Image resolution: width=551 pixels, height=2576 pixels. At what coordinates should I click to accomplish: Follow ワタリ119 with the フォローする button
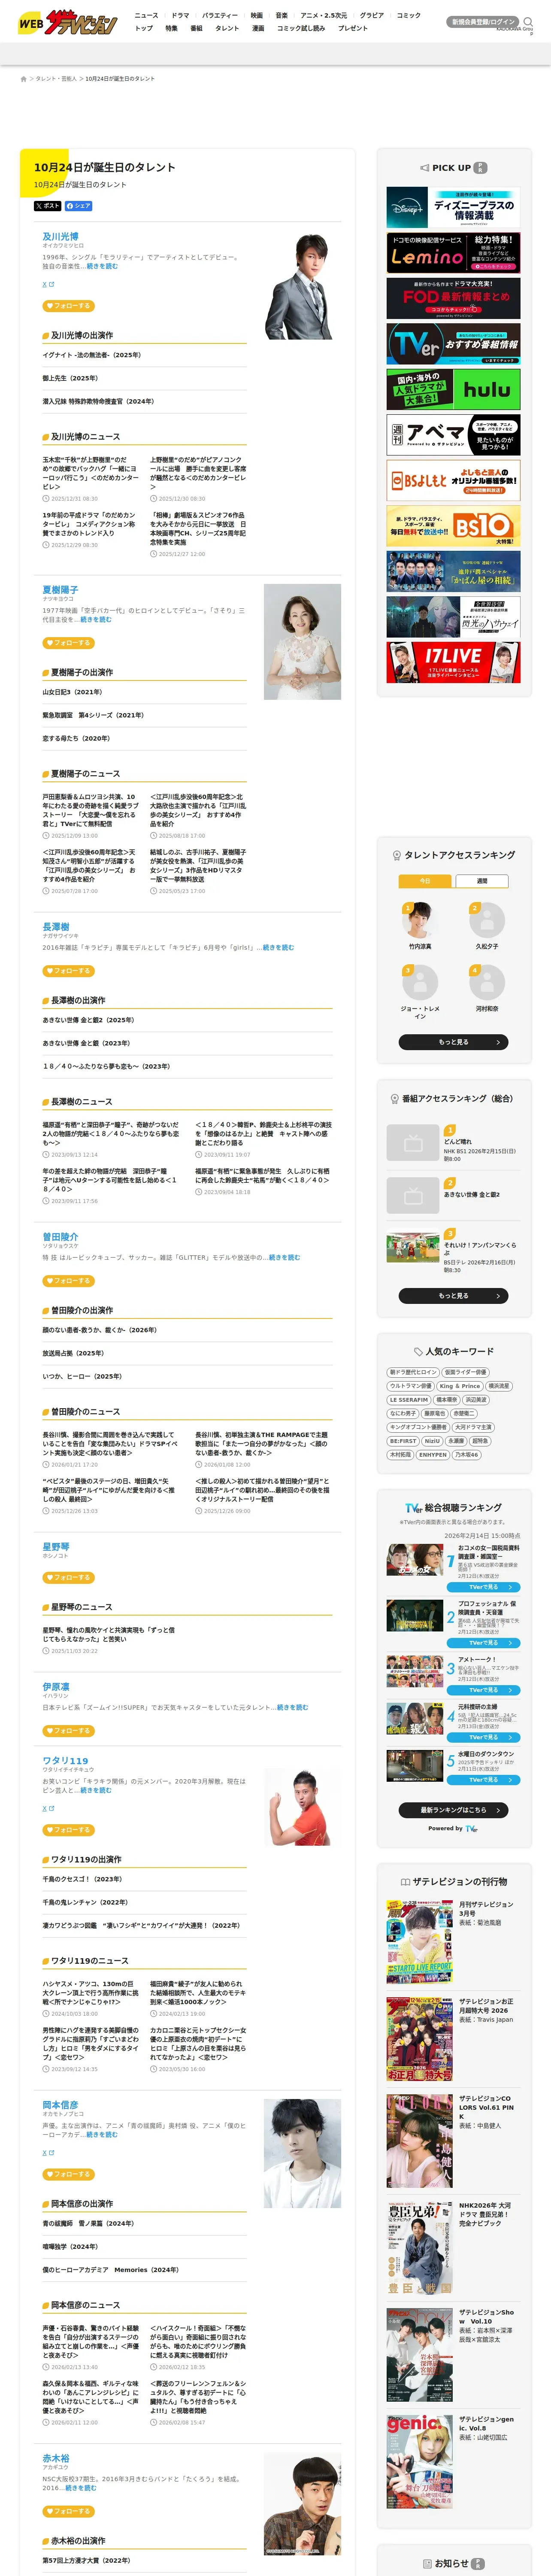coord(69,1830)
